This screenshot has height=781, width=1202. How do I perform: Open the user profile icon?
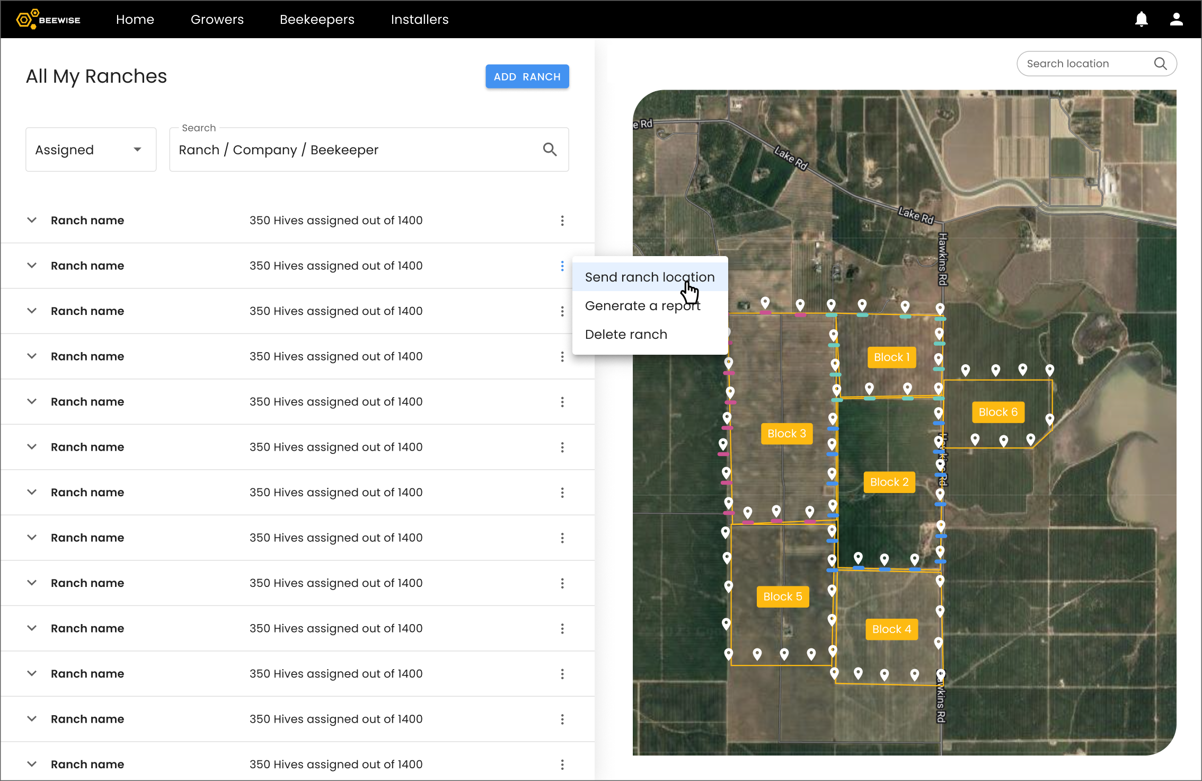coord(1176,20)
